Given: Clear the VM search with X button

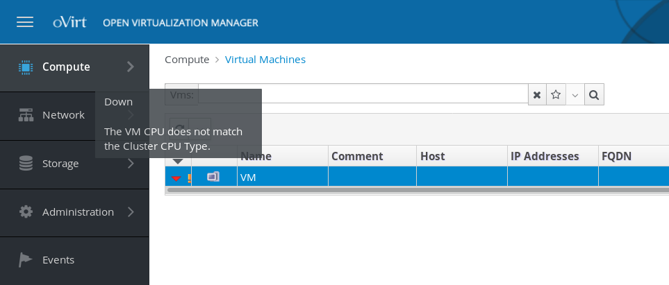Looking at the screenshot, I should coord(537,95).
